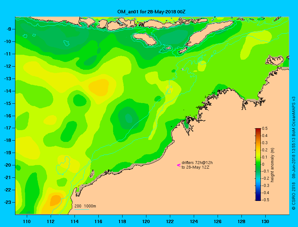Click the -0.1 colorbar tick label
Viewport: 298px width, 227px height.
pyautogui.click(x=266, y=171)
